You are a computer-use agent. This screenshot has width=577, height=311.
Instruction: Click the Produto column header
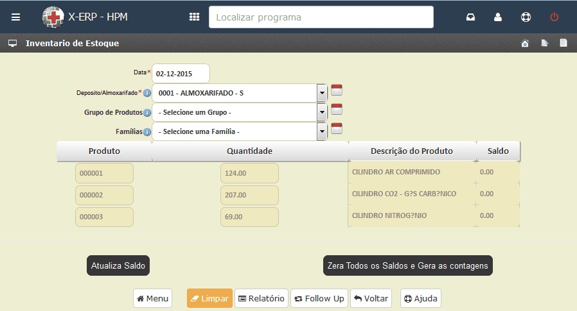(104, 151)
